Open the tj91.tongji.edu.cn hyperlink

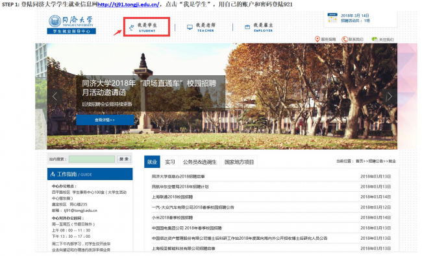(x=128, y=5)
